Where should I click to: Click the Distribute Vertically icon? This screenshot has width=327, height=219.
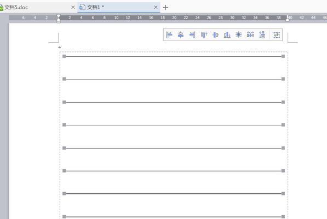click(x=262, y=34)
